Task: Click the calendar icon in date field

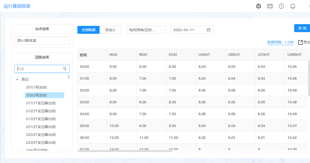Action: coord(209,30)
